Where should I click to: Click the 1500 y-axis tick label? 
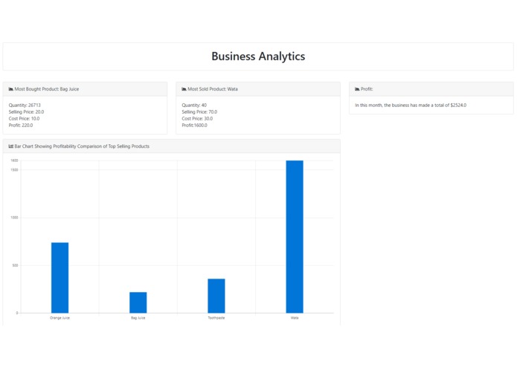14,170
